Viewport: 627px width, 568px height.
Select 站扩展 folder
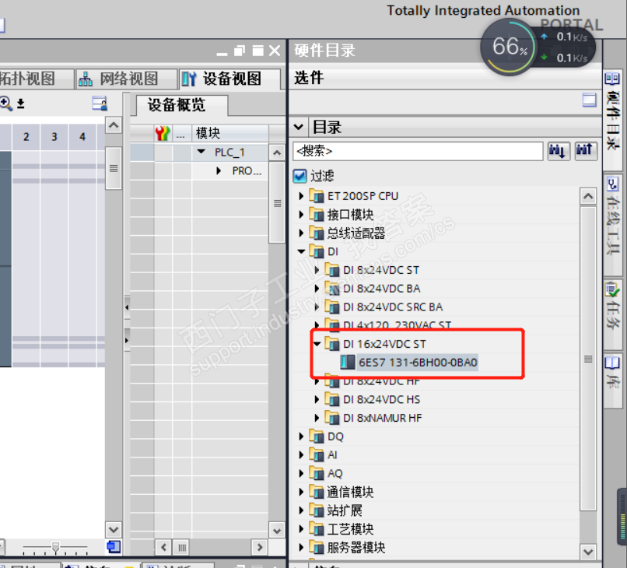pos(345,510)
